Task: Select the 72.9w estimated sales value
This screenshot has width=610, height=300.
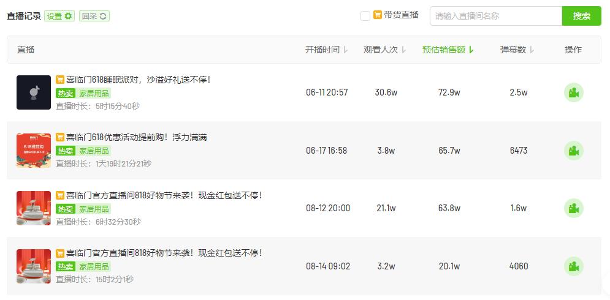Action: (x=449, y=92)
